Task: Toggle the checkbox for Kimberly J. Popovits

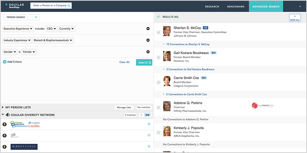Action: 159,132
